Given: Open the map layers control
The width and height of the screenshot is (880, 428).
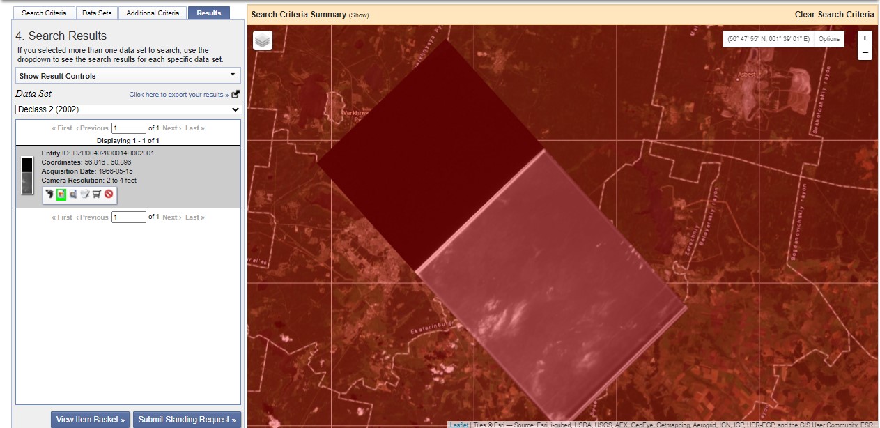Looking at the screenshot, I should coord(263,41).
